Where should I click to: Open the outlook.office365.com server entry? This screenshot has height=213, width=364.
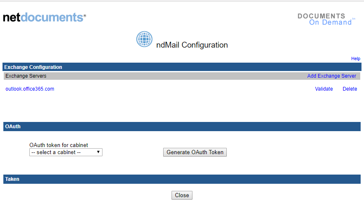(x=30, y=89)
